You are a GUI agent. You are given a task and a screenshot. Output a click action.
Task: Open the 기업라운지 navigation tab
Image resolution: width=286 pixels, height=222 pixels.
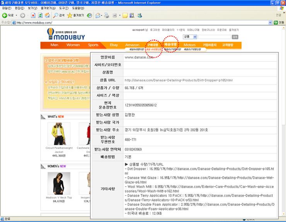click(209, 45)
